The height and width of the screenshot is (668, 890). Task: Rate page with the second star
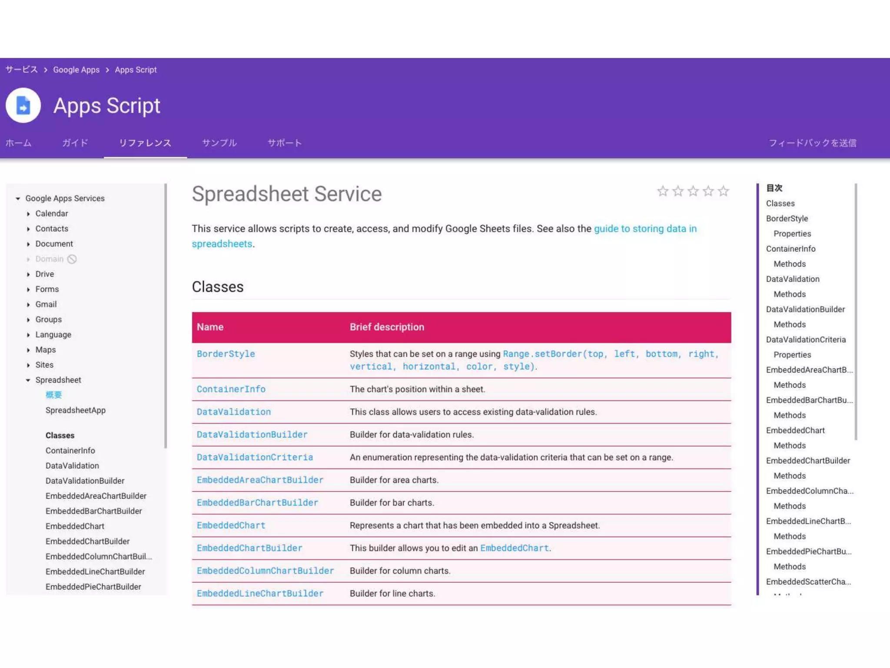678,191
